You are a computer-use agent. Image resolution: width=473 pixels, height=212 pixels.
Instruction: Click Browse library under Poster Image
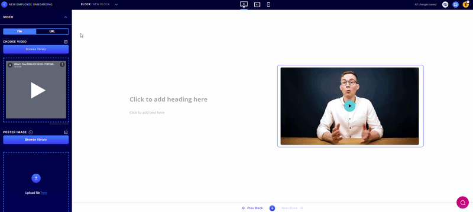coord(36,140)
